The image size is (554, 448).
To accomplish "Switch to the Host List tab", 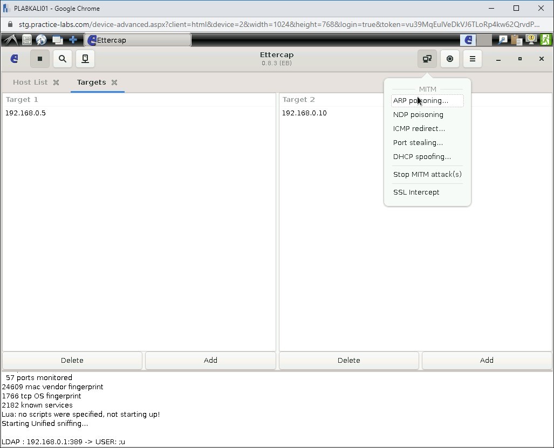I will (29, 82).
